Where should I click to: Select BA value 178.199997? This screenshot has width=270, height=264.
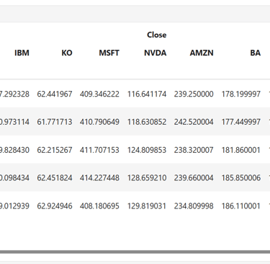tap(241, 94)
